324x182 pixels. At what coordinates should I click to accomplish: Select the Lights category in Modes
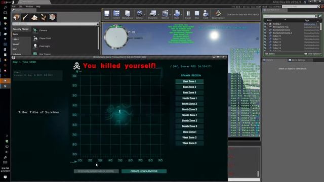(16, 39)
